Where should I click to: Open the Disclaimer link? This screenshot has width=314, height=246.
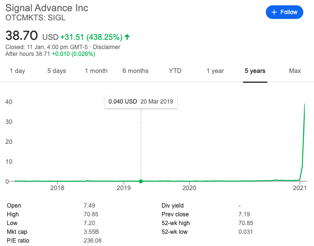pyautogui.click(x=107, y=47)
